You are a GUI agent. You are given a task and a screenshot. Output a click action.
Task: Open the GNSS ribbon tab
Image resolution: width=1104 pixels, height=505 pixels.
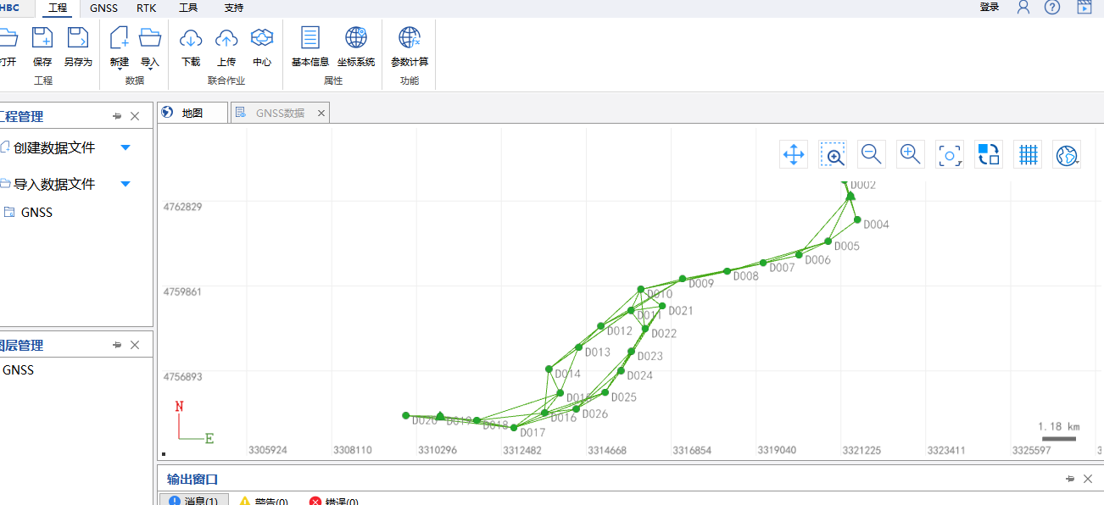103,8
